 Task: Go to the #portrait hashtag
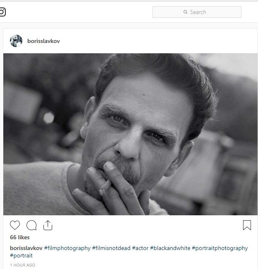click(21, 256)
